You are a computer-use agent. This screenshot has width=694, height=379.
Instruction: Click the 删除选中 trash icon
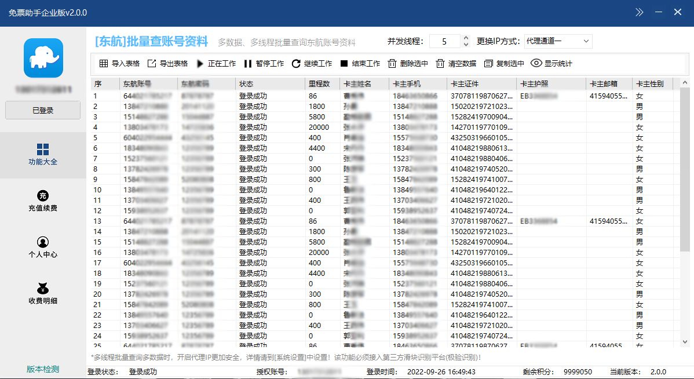[x=392, y=64]
